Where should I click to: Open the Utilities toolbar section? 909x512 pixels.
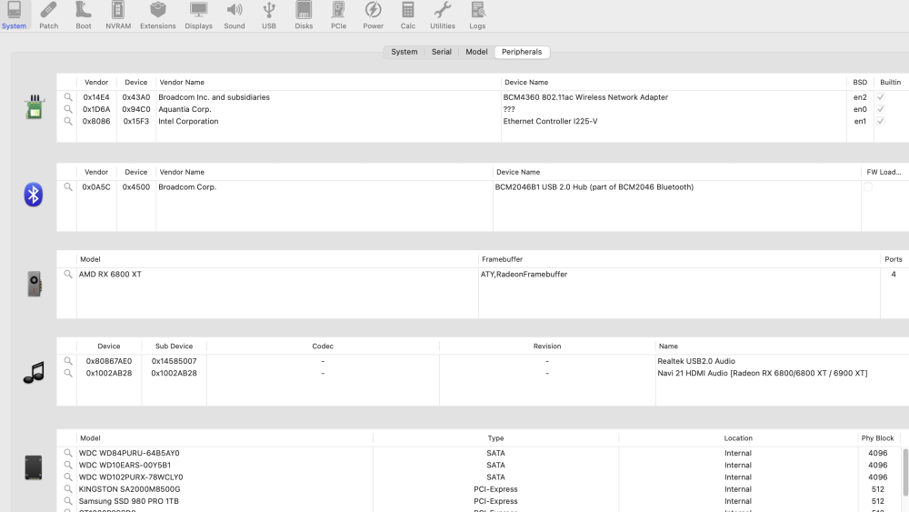point(443,15)
